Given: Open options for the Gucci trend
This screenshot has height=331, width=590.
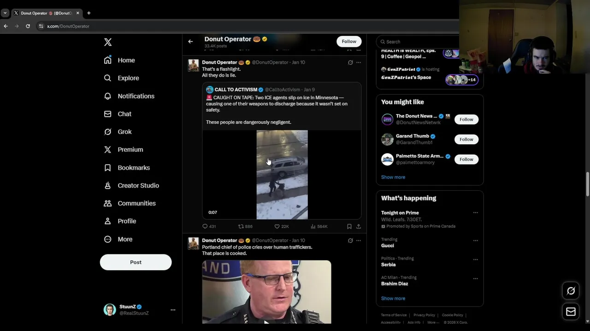Looking at the screenshot, I should coord(475,240).
